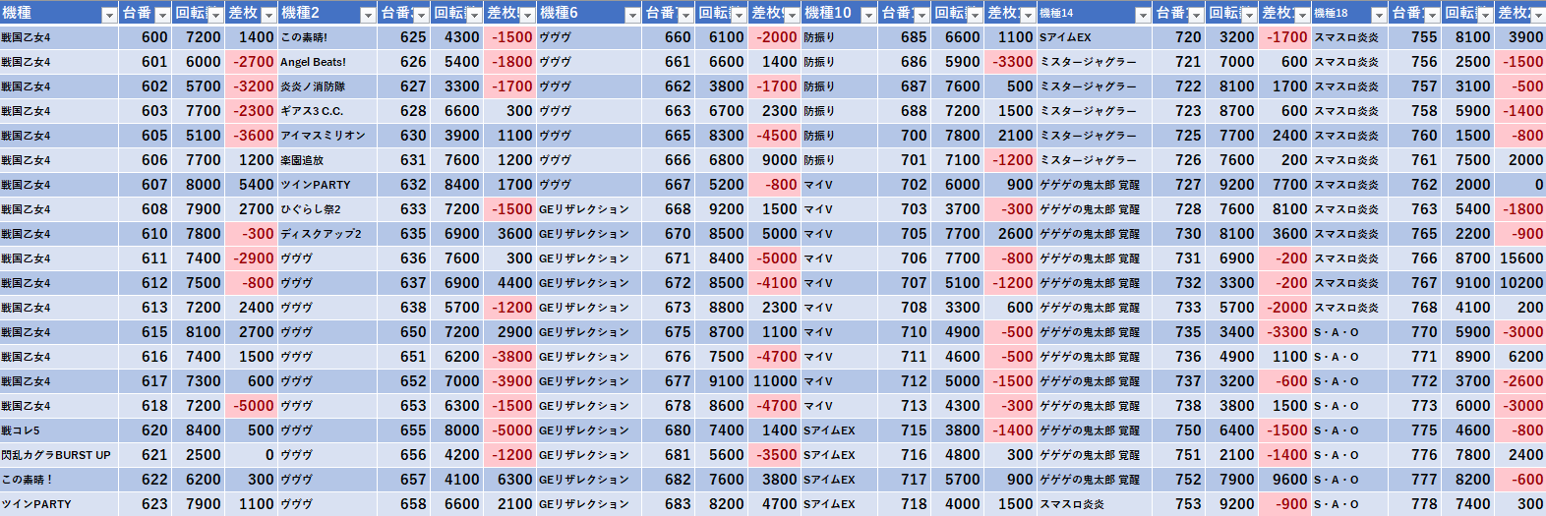Select the アイマスミリオン cell

(327, 136)
